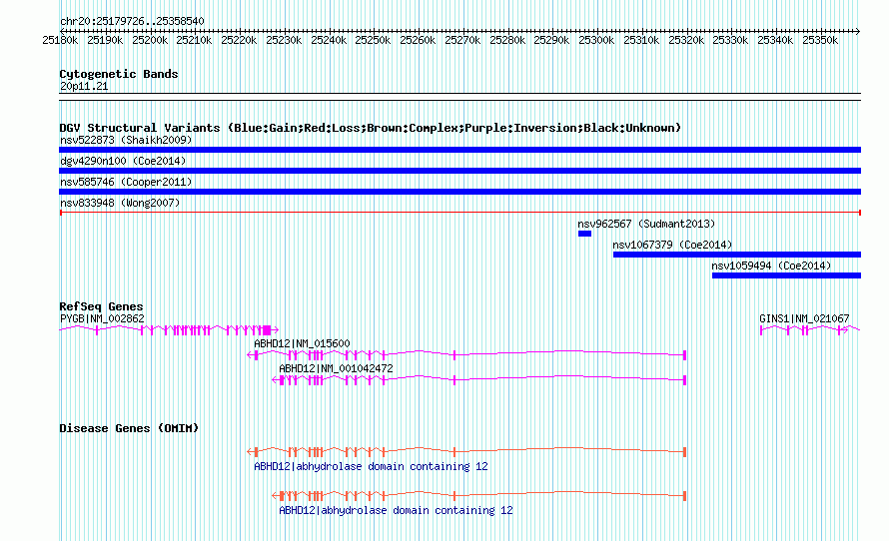Click the 25220k ruler tick label
The width and height of the screenshot is (889, 541).
(x=239, y=40)
